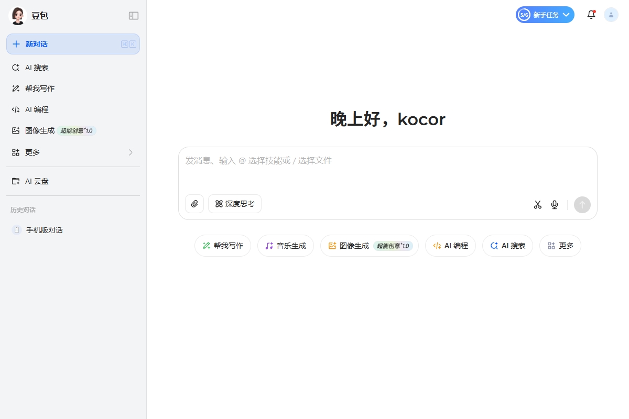Open AI 编程 from the sidebar
The image size is (629, 419).
pos(37,109)
